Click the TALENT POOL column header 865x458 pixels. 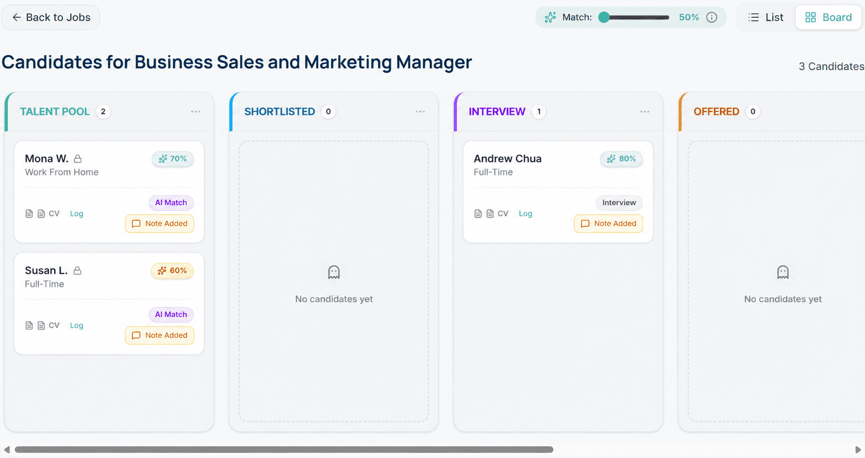[x=55, y=111]
